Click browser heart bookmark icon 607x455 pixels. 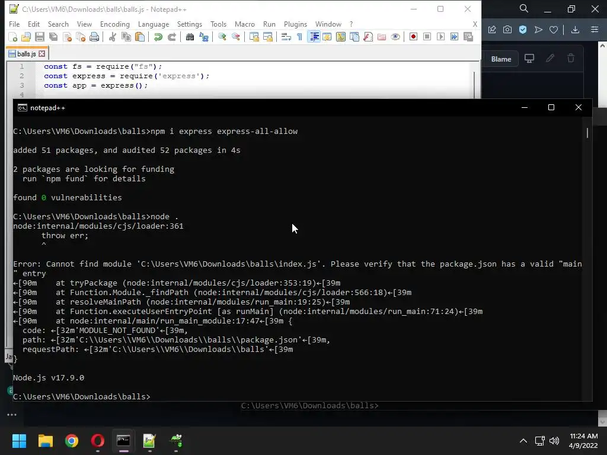(554, 30)
